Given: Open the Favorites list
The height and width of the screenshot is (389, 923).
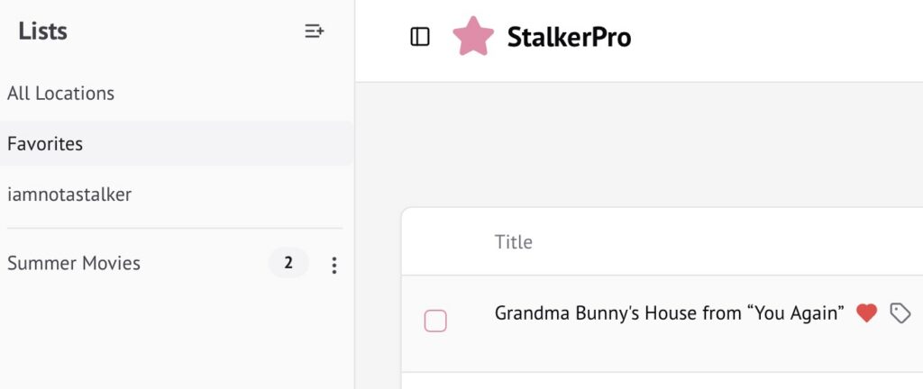Looking at the screenshot, I should (x=45, y=144).
